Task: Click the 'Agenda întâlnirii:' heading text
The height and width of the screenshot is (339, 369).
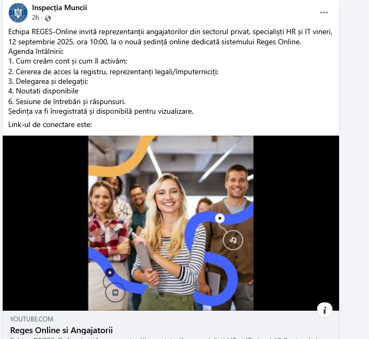Action: [36, 51]
